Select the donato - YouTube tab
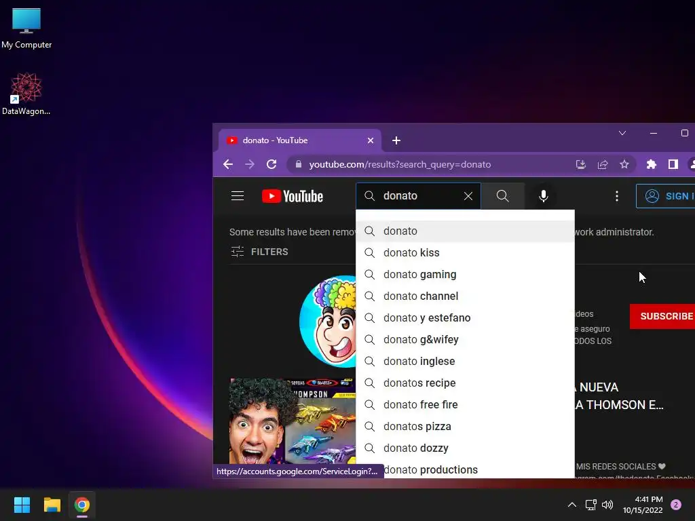The image size is (695, 521). pos(299,140)
